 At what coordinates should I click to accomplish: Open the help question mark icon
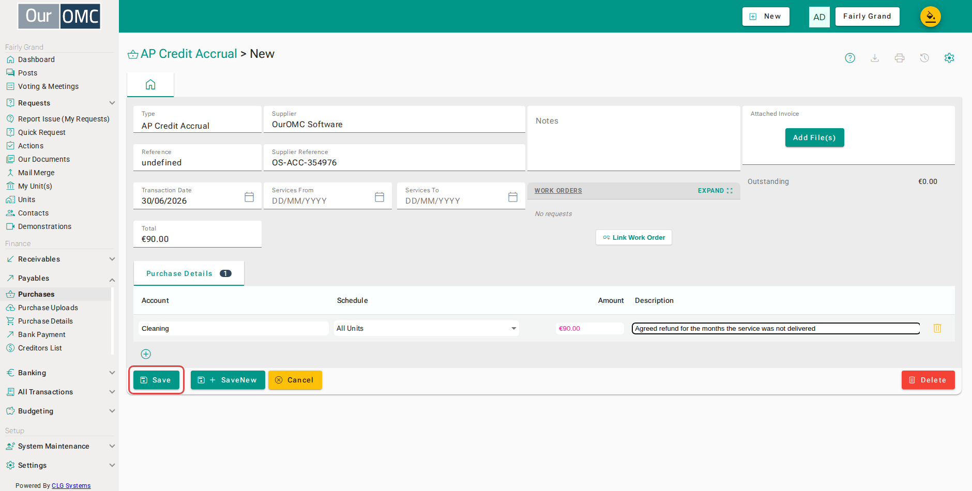pyautogui.click(x=850, y=58)
